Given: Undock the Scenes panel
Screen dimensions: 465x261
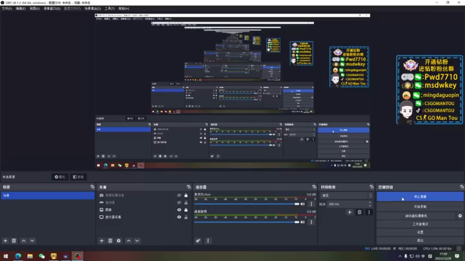Looking at the screenshot, I should (92, 187).
